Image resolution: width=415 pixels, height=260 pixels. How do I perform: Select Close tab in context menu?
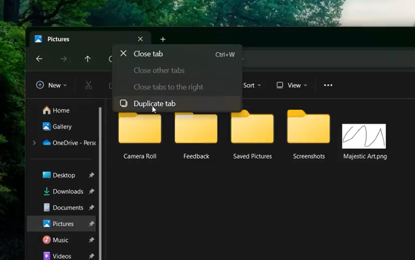(148, 54)
